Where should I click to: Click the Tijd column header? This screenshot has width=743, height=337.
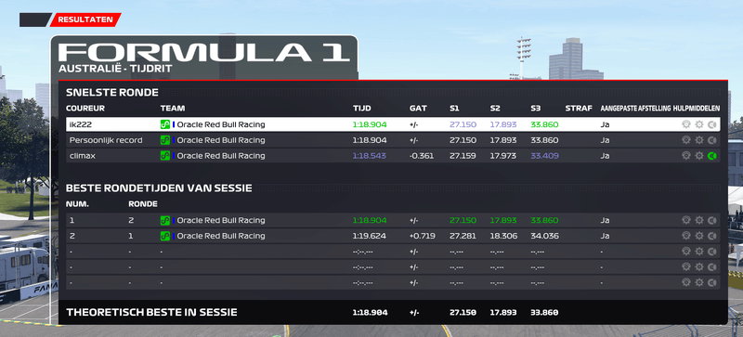(x=361, y=109)
